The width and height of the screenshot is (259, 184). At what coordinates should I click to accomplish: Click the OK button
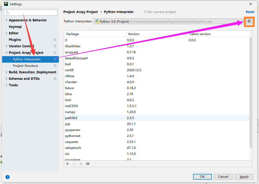tap(202, 177)
